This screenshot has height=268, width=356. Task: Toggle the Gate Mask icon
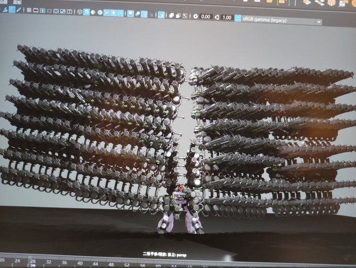click(49, 11)
